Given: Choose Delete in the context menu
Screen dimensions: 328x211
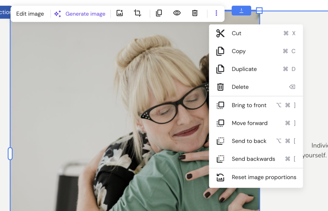Looking at the screenshot, I should 240,87.
